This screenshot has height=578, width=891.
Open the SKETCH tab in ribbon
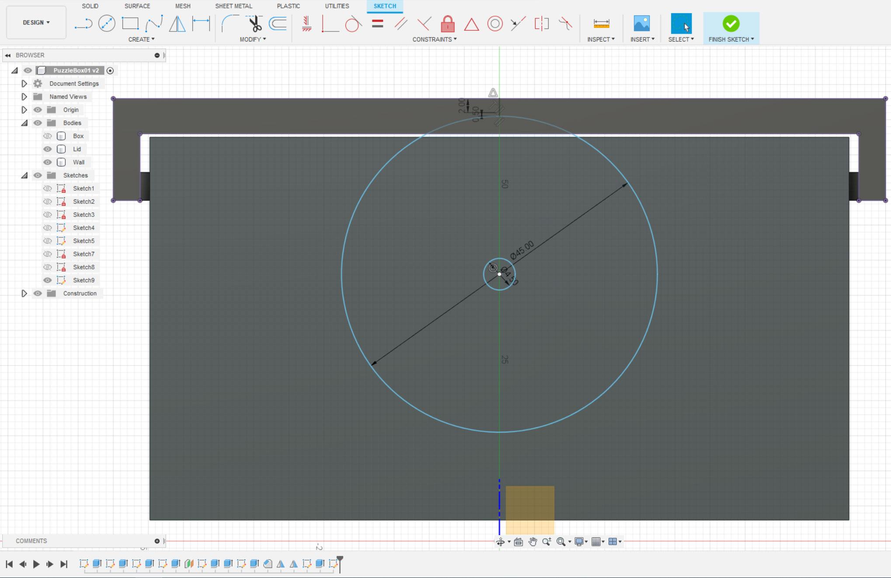tap(384, 6)
